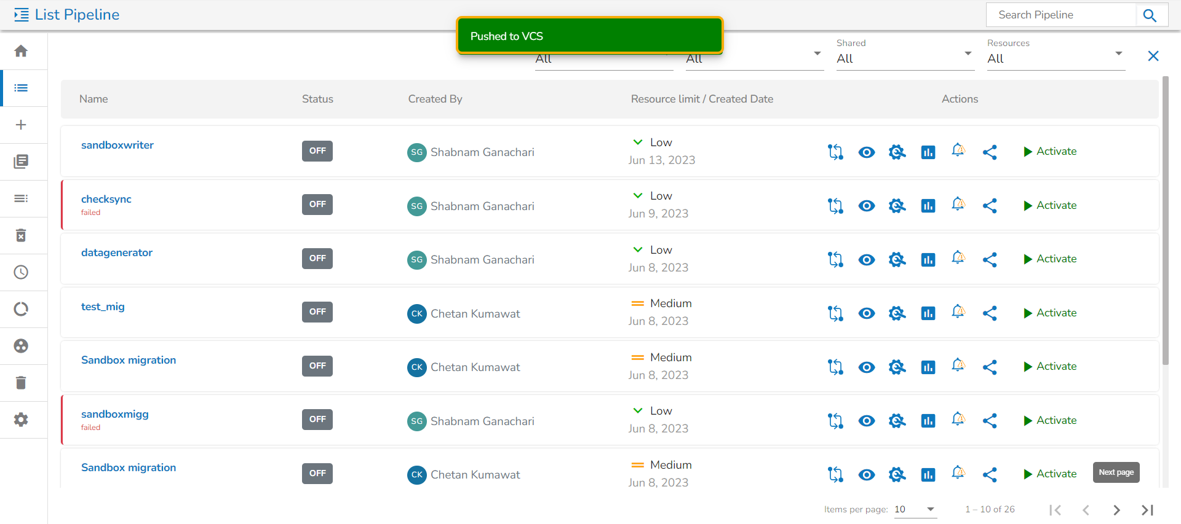Open the Settings gear in sidebar
The height and width of the screenshot is (524, 1181).
21,420
